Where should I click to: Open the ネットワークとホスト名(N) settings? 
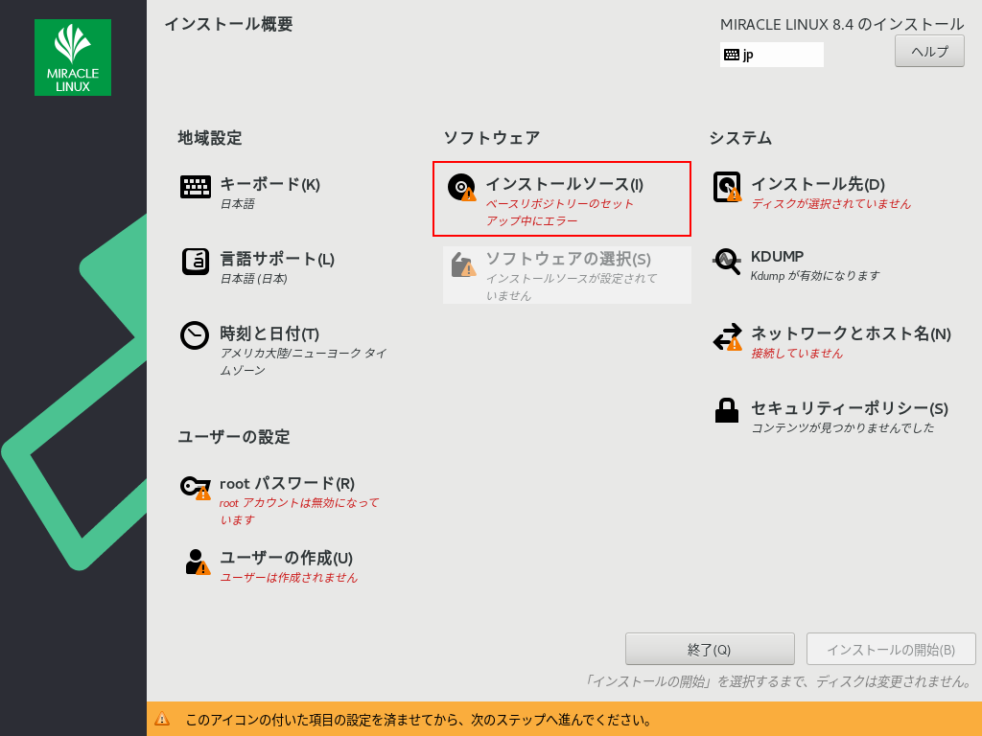pyautogui.click(x=850, y=333)
